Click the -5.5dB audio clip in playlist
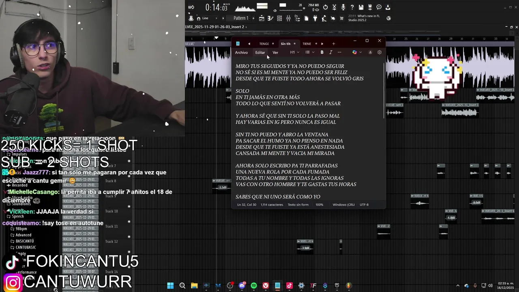 [x=223, y=187]
